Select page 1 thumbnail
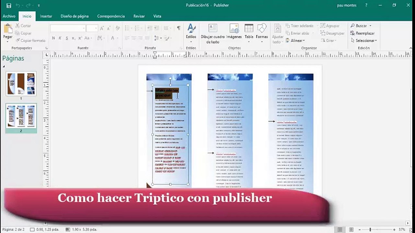The height and width of the screenshot is (233, 415). pos(21,84)
